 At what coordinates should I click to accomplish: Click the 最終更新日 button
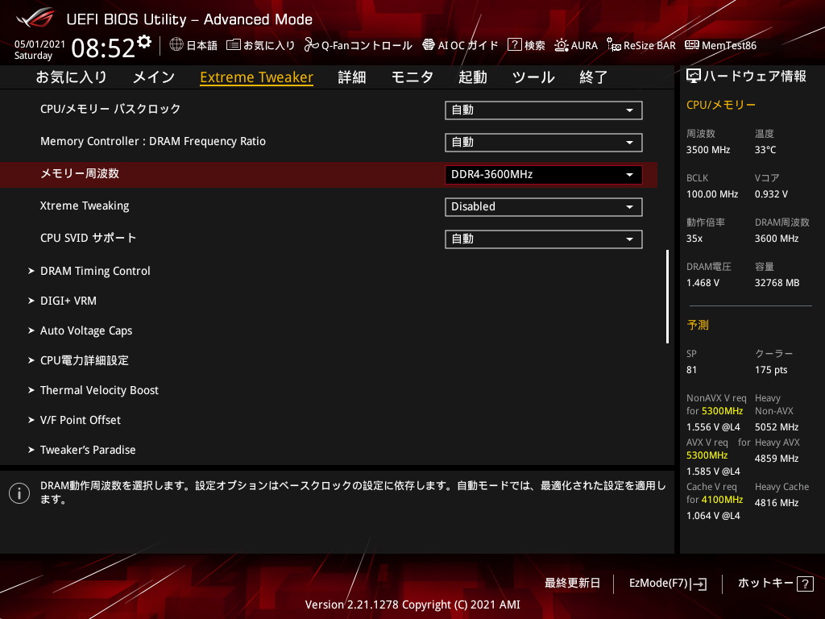click(573, 584)
